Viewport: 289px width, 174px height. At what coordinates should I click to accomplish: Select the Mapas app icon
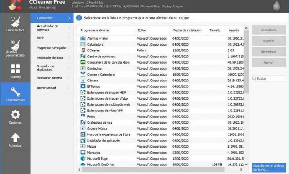tap(83, 146)
